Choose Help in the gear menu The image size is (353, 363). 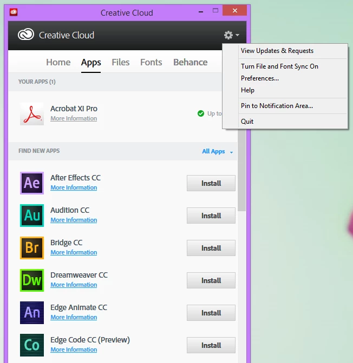click(x=285, y=90)
